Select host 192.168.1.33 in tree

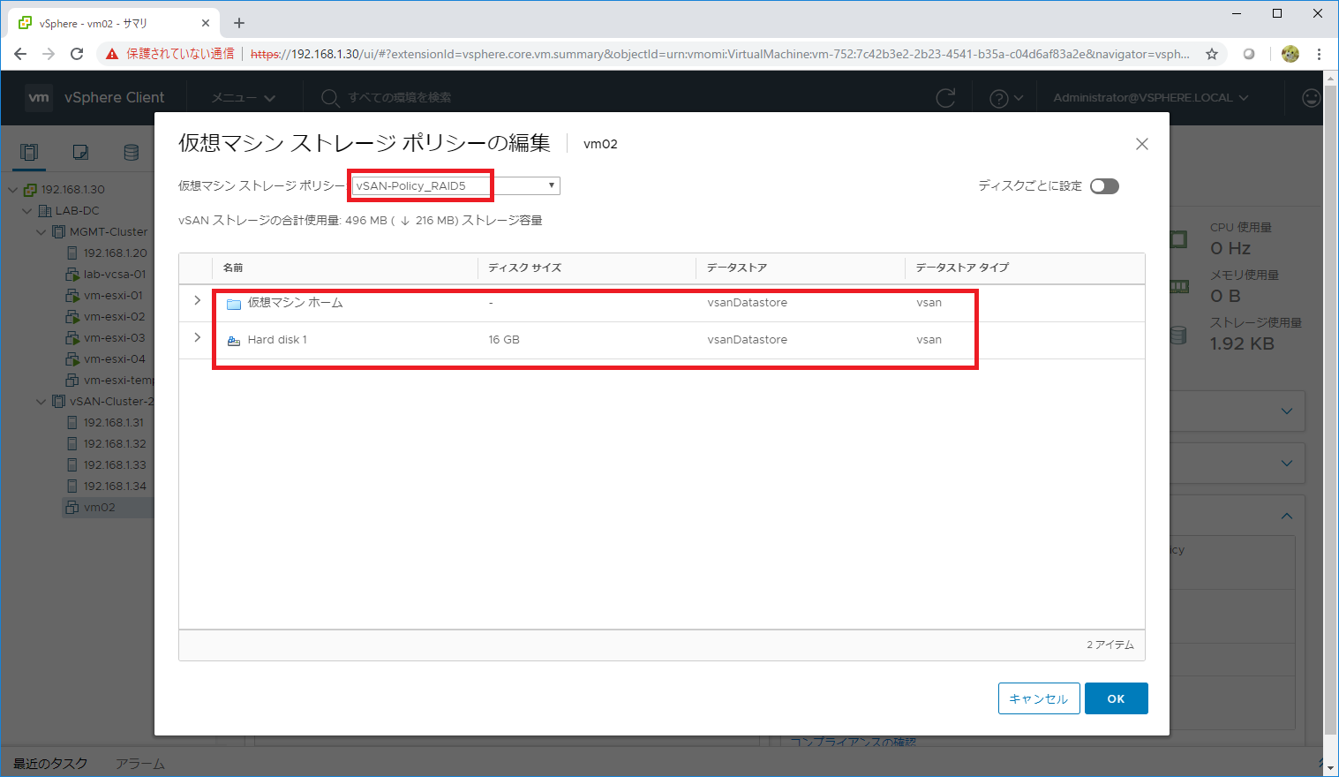tap(115, 465)
